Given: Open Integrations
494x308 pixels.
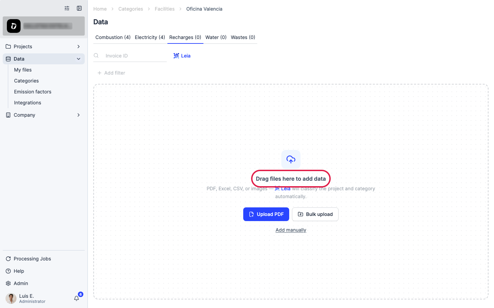Looking at the screenshot, I should 27,103.
